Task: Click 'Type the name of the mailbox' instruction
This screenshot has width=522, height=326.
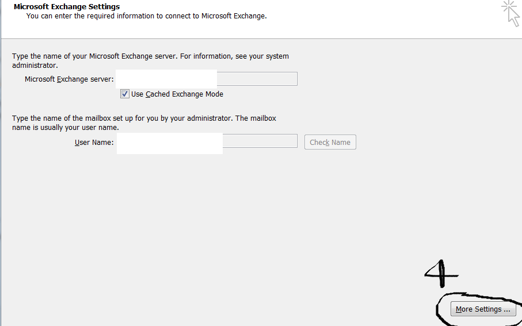Action: [x=144, y=122]
